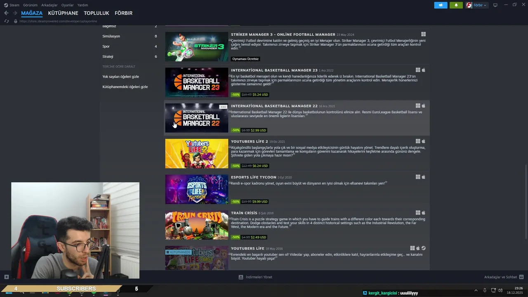Click the $6.24 USD price of Youtubers Life 2
This screenshot has height=297, width=528.
(260, 166)
